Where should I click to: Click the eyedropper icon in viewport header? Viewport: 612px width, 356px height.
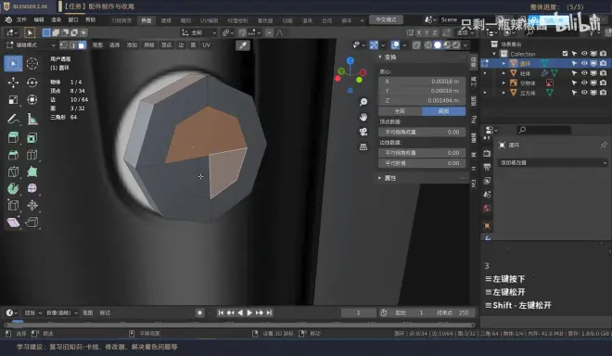pyautogui.click(x=243, y=45)
